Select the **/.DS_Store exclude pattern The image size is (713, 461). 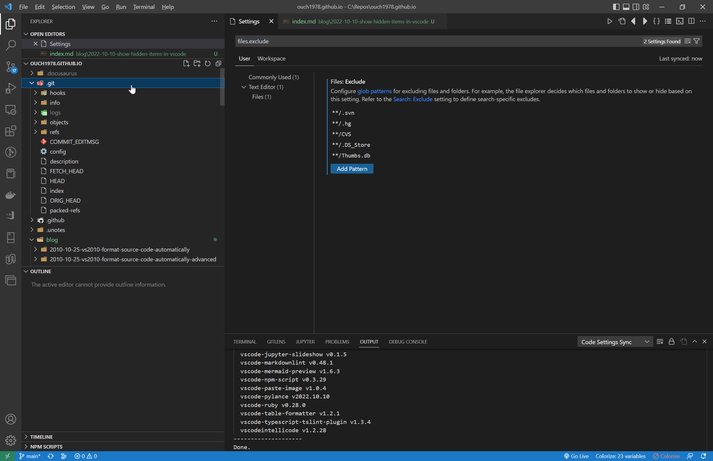pyautogui.click(x=351, y=145)
